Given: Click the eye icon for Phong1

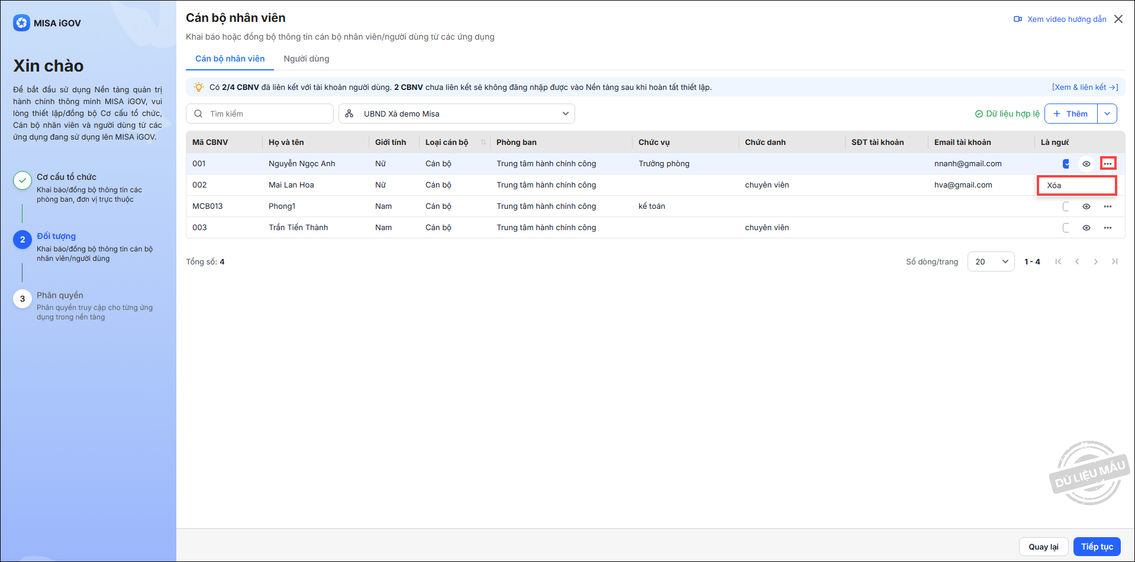Looking at the screenshot, I should (1086, 206).
